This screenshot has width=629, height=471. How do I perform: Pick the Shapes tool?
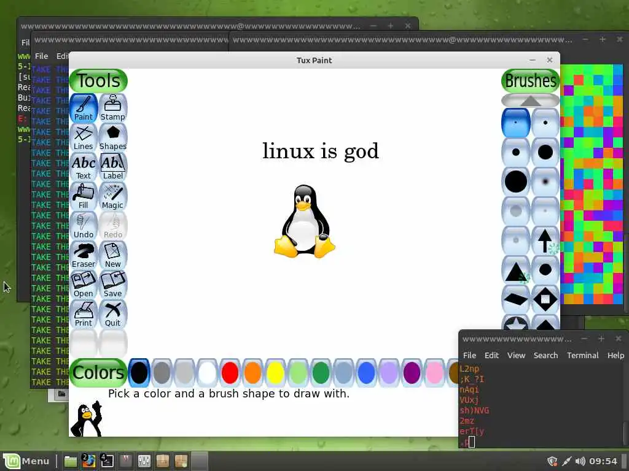(113, 138)
